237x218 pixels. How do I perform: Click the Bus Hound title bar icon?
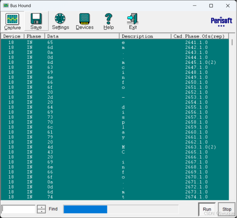point(6,5)
